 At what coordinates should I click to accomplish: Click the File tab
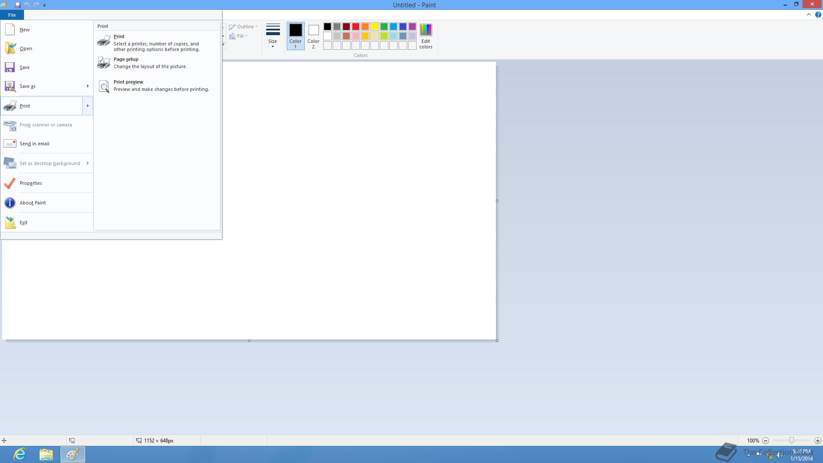12,15
